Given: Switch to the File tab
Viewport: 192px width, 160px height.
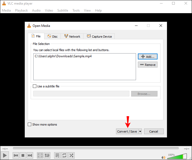Looking at the screenshot, I should point(36,36).
